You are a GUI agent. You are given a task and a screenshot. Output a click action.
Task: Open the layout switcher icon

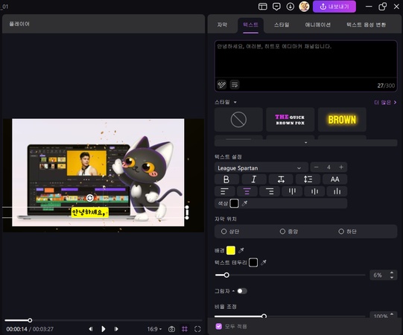(x=262, y=7)
